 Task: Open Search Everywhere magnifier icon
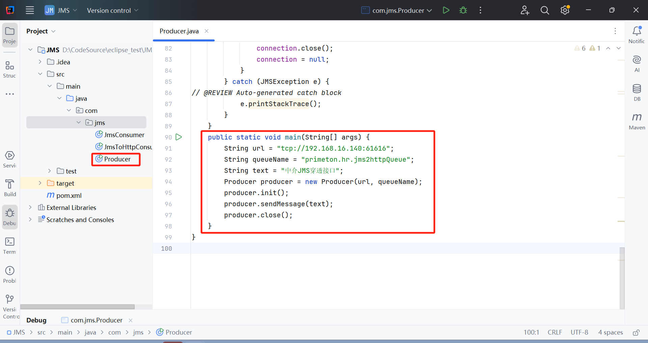click(544, 10)
